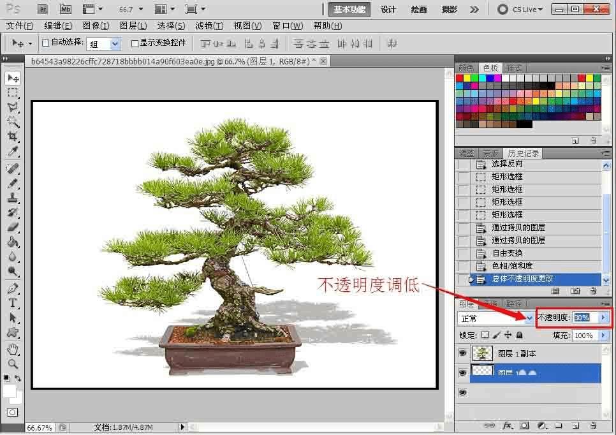
Task: Switch to the 色板 tab
Action: (x=490, y=68)
